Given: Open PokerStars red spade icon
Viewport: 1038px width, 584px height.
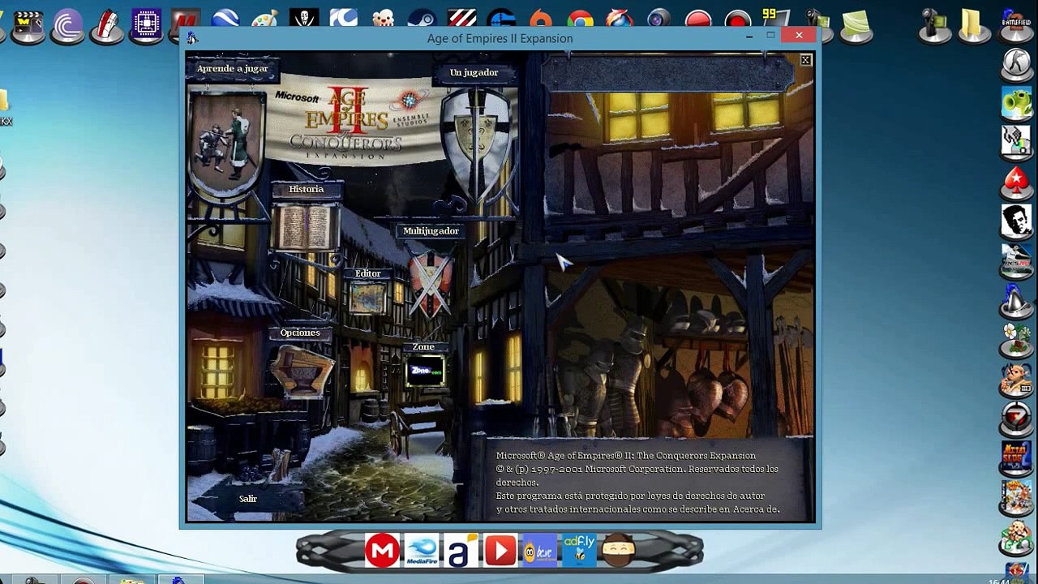Looking at the screenshot, I should pyautogui.click(x=1017, y=182).
